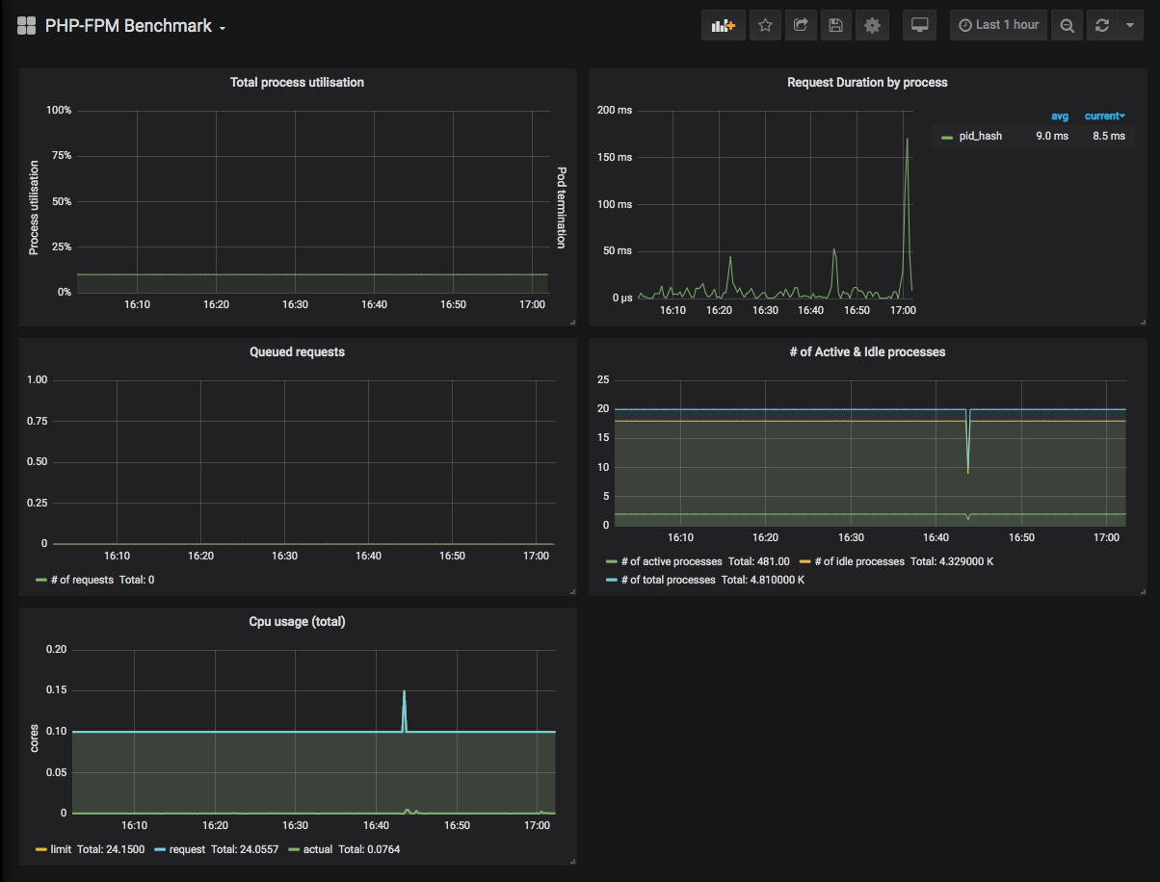Click the Share dashboard icon
Screen dimensions: 1160x882
(x=800, y=26)
